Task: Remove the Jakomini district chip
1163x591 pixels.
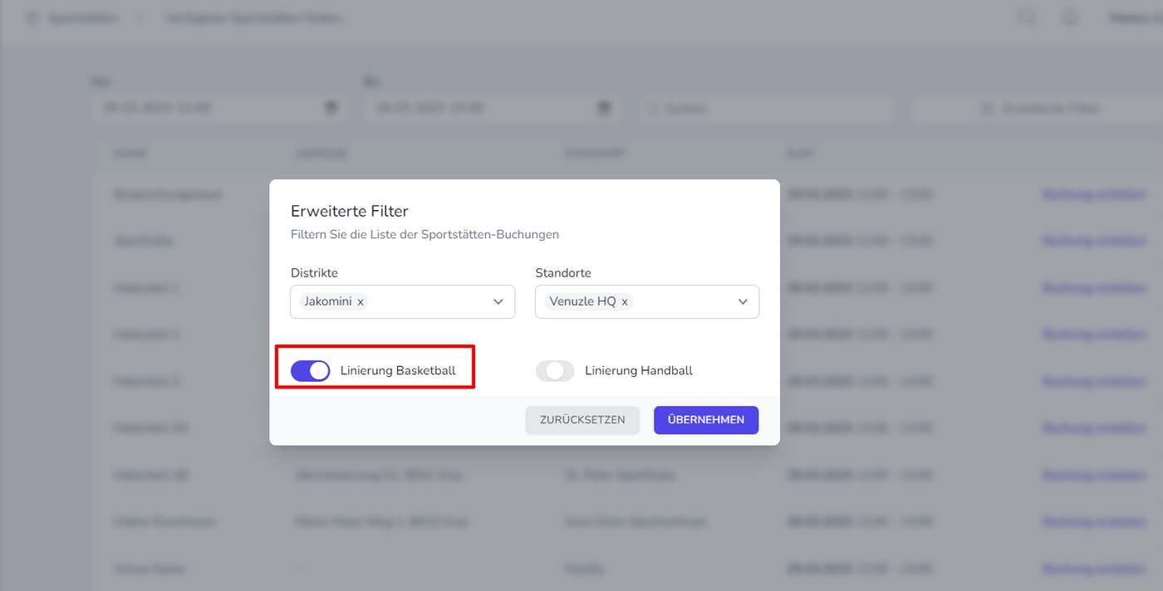Action: (x=361, y=302)
